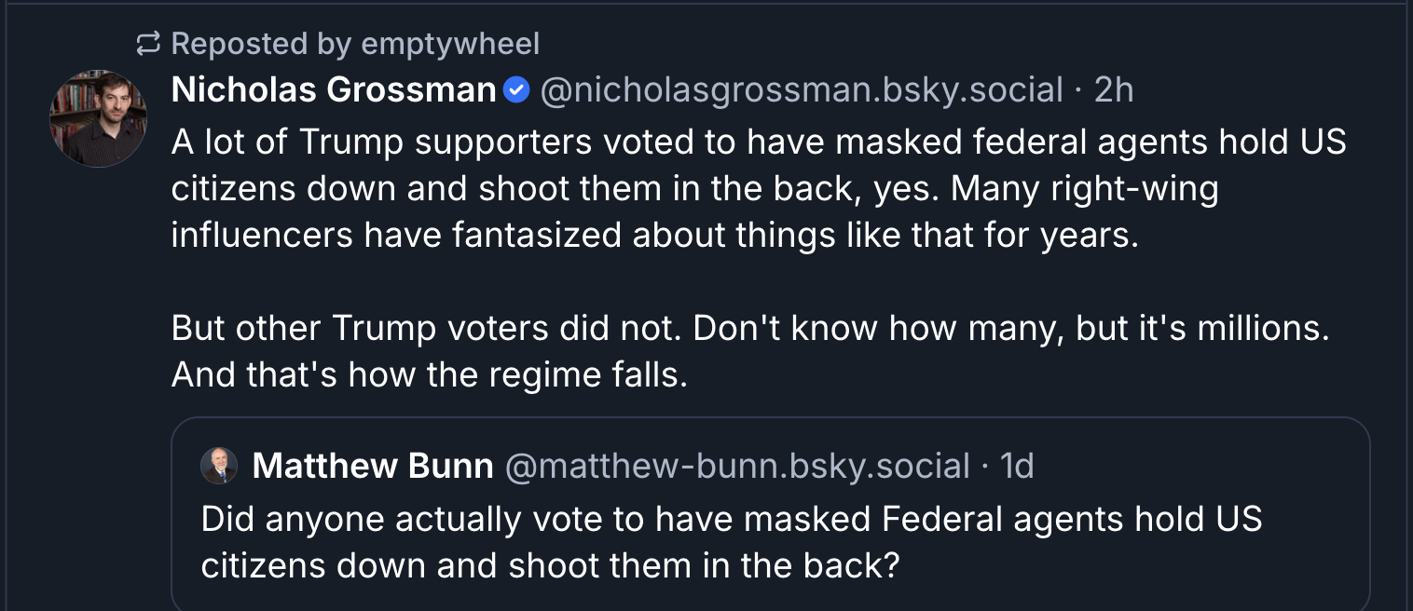Click the "Reposted by" label text
1413x611 pixels.
(x=262, y=44)
